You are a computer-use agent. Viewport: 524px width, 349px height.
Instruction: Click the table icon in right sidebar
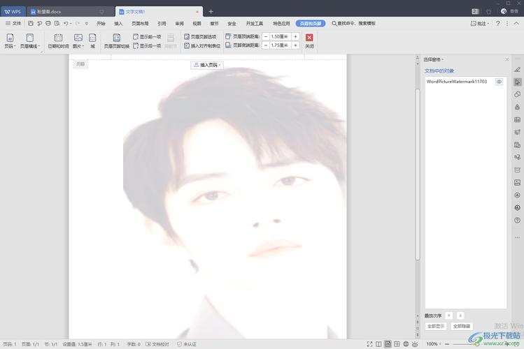tap(517, 119)
